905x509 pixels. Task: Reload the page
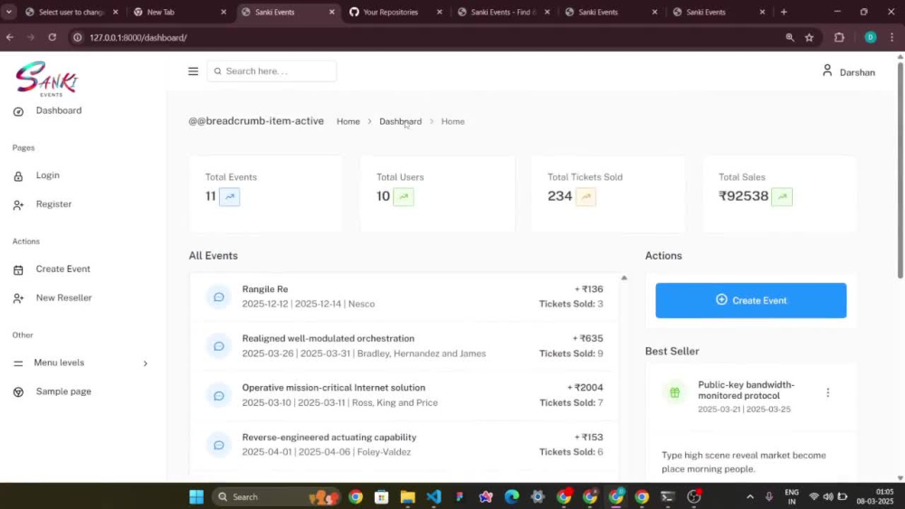52,37
